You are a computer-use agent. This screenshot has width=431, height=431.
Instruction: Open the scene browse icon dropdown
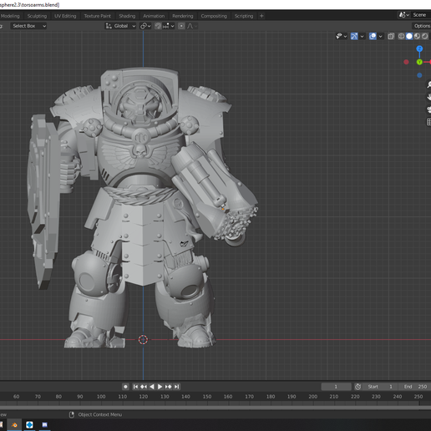[x=404, y=15]
